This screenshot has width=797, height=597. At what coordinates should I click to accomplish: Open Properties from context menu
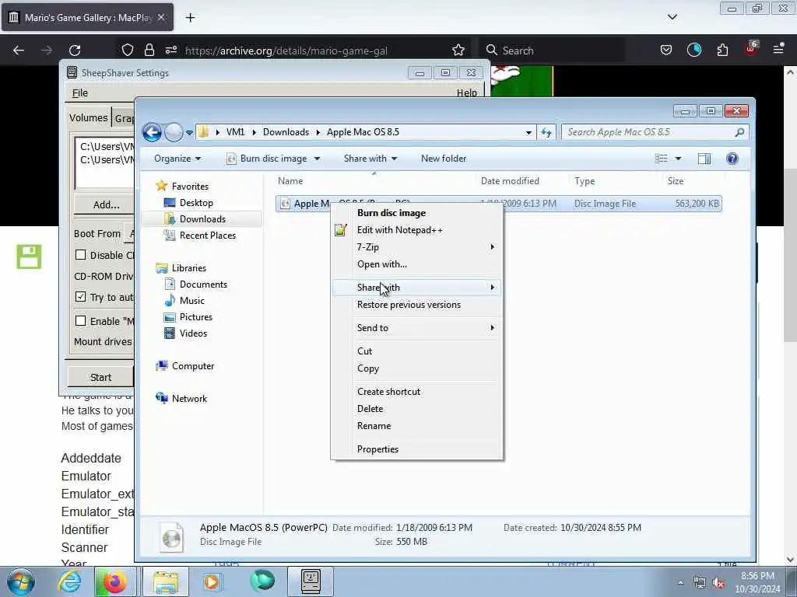coord(417,449)
